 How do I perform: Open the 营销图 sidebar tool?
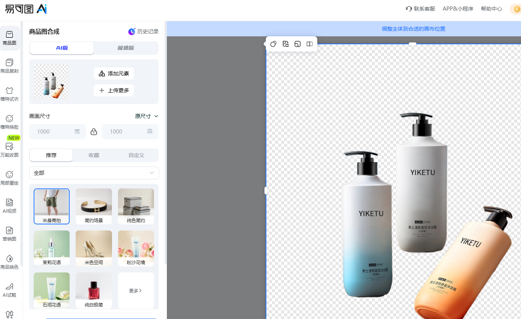[9, 234]
